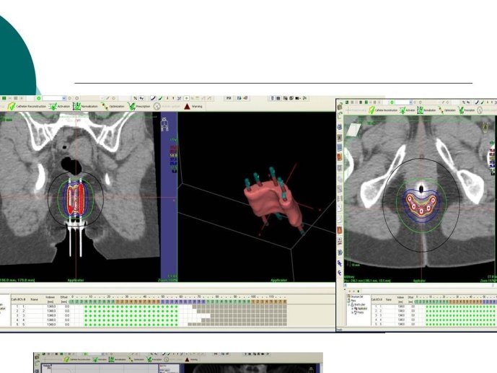The width and height of the screenshot is (497, 373).
Task: Open Optimization step in right window
Action: pyautogui.click(x=447, y=110)
